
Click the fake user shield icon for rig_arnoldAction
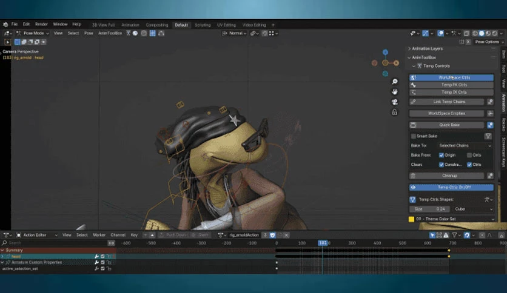click(x=272, y=235)
